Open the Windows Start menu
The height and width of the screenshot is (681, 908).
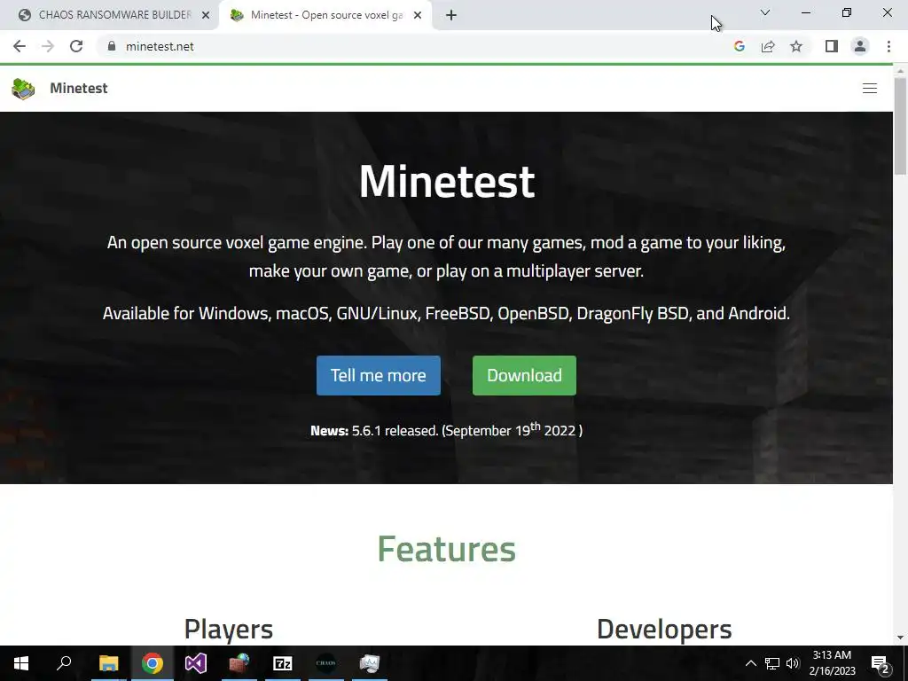pyautogui.click(x=21, y=663)
